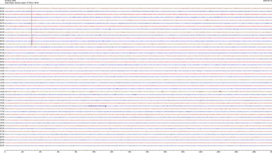Select the 01:30 row time label

pos(2,17)
